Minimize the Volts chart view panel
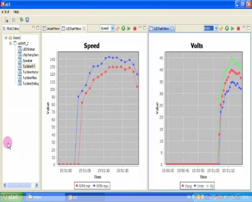252x202 pixels. pos(244,27)
